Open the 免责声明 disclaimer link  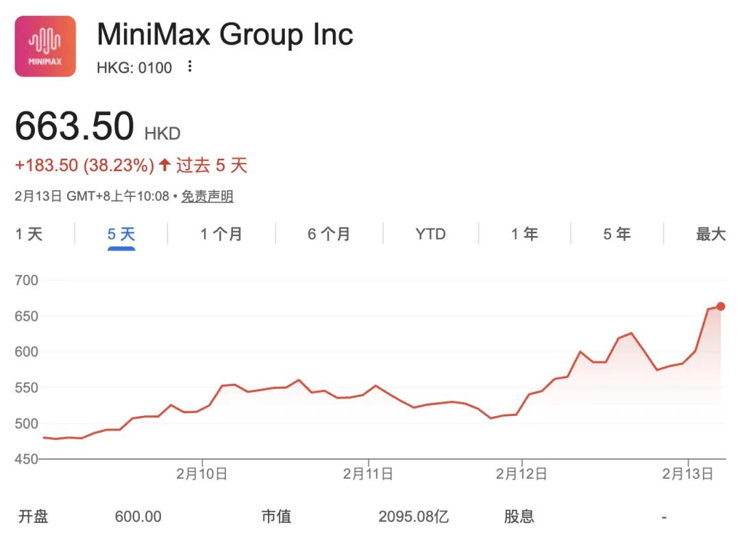coord(207,197)
